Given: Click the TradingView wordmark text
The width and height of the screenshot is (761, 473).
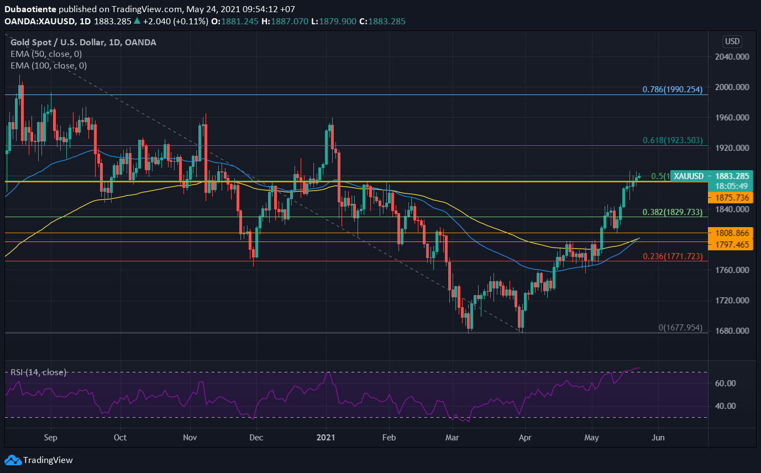Looking at the screenshot, I should [x=48, y=460].
